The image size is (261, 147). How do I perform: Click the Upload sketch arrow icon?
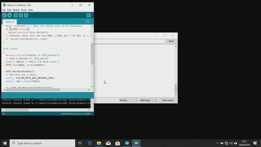[10, 16]
